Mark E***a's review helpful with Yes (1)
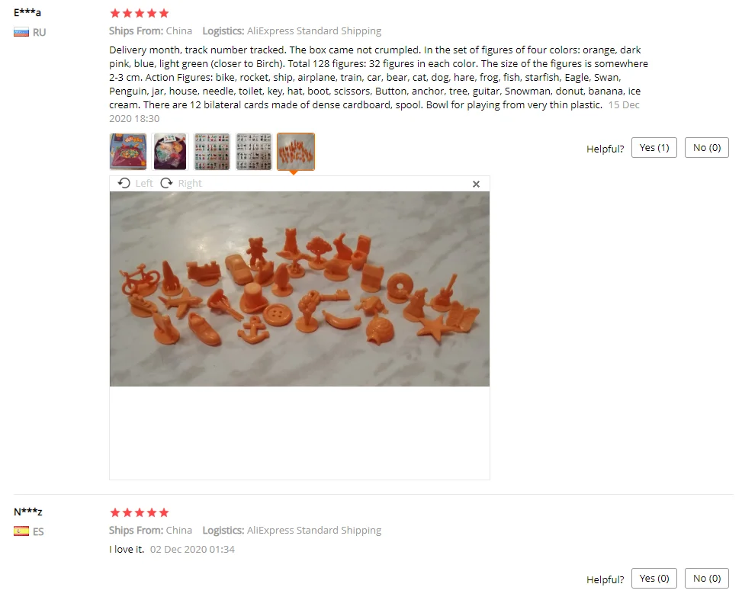Viewport: 742px width, 600px height. coord(654,148)
